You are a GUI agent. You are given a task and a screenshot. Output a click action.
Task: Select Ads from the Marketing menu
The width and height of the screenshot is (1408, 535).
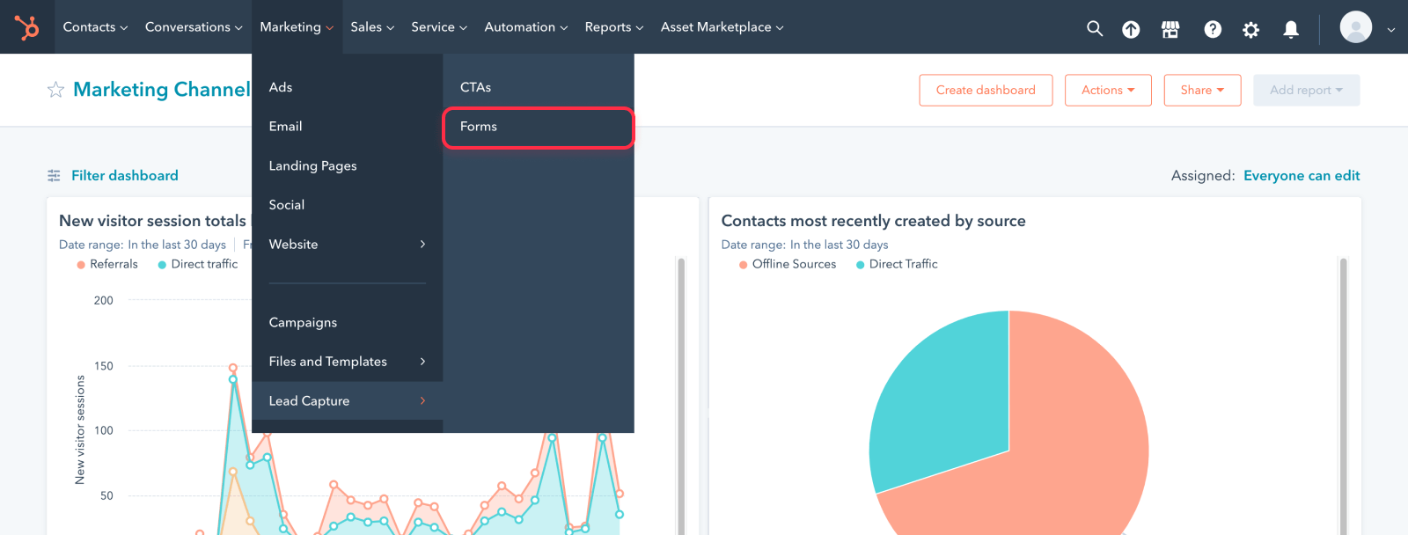tap(347, 87)
